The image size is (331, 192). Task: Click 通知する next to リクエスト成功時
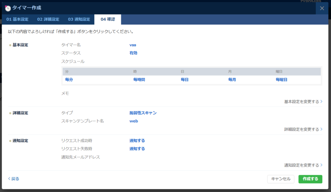pos(137,140)
